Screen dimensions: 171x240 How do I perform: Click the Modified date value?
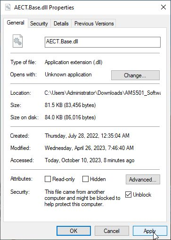click(89, 148)
